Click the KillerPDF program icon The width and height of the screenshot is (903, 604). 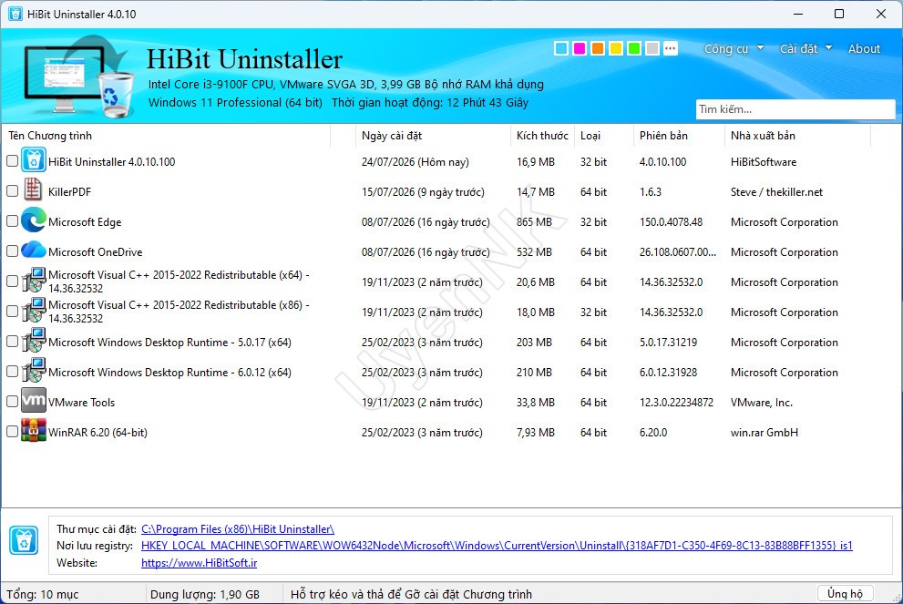34,190
